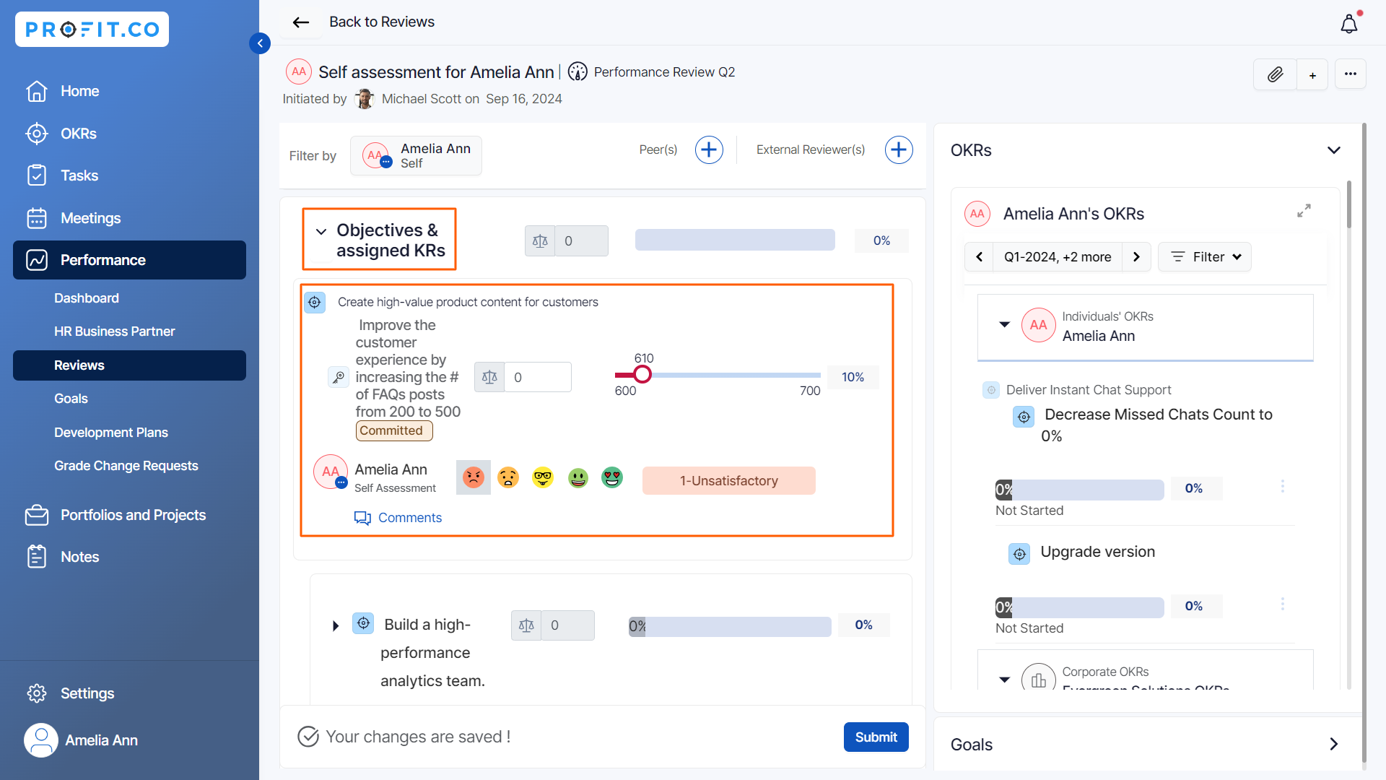The width and height of the screenshot is (1386, 780).
Task: Collapse the left sidebar with arrow button
Action: [x=260, y=43]
